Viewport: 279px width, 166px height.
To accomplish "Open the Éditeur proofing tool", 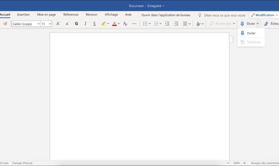I will click(x=271, y=24).
